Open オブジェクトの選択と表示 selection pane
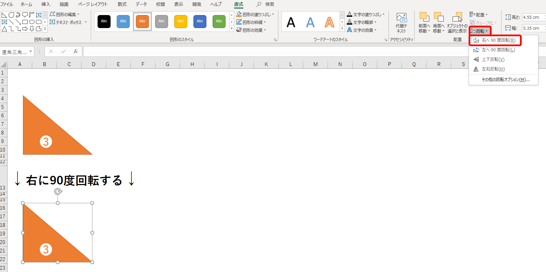546x272 pixels. (x=457, y=23)
